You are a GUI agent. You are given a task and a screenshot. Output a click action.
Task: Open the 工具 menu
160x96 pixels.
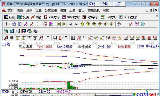click(72, 10)
